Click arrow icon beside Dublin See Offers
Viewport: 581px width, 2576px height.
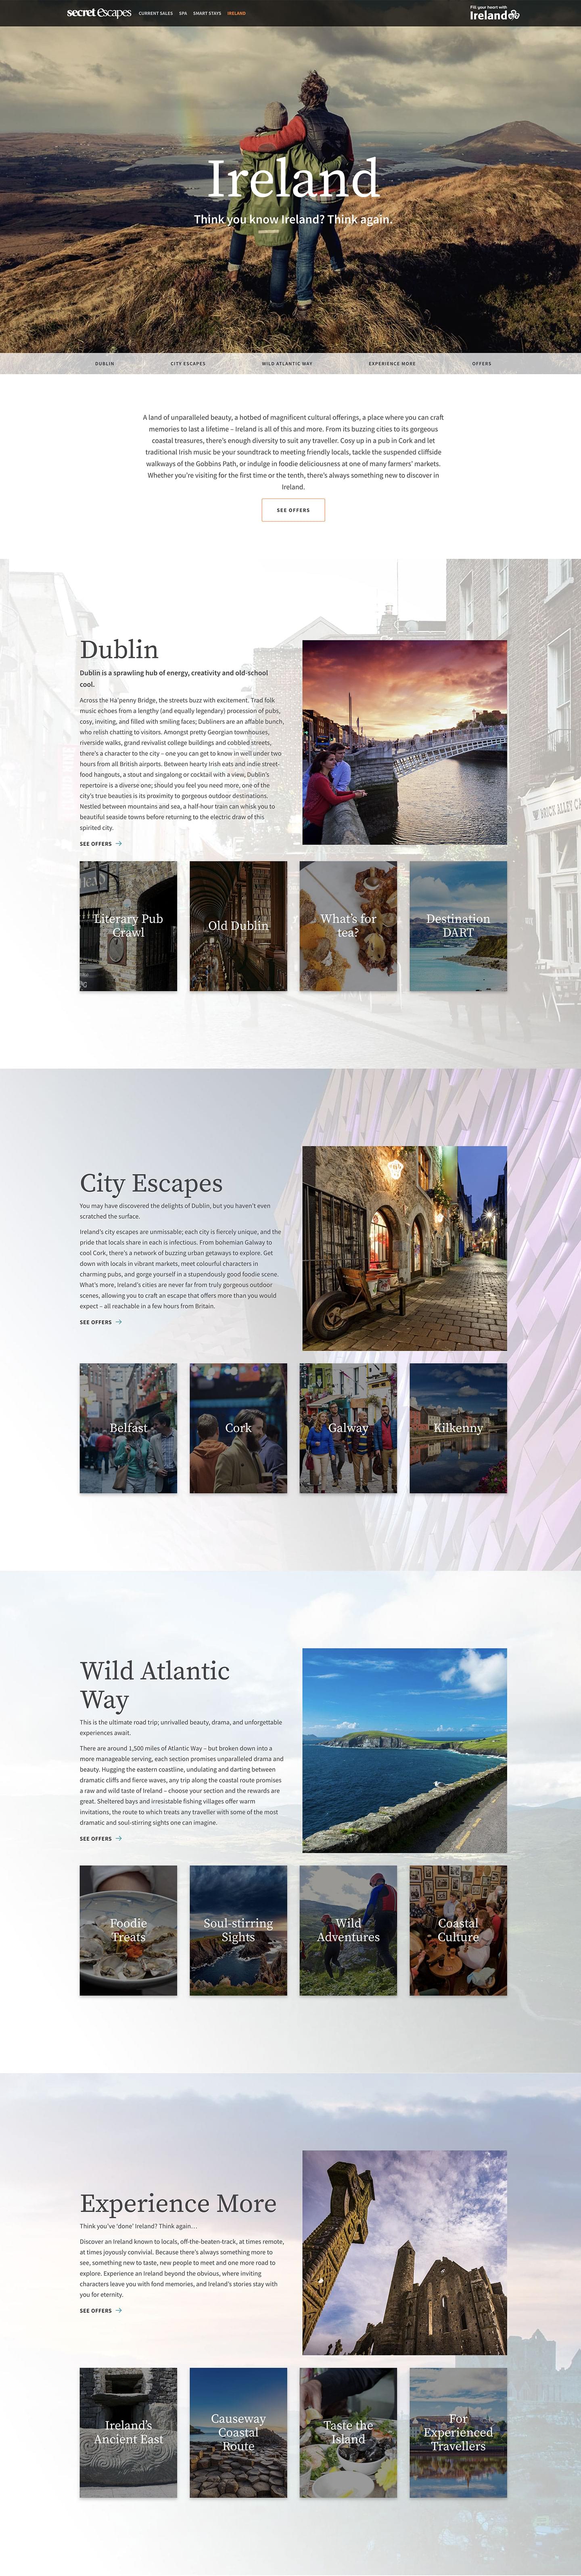pyautogui.click(x=119, y=844)
